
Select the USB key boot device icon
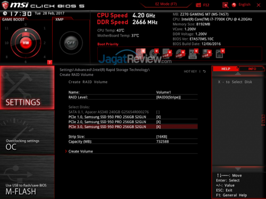pyautogui.click(x=193, y=54)
